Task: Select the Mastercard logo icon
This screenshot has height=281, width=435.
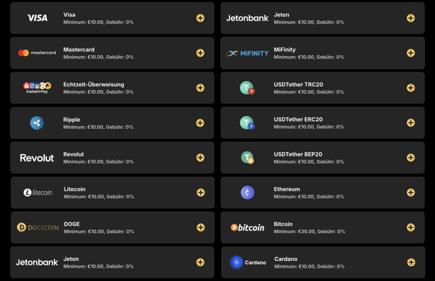Action: click(x=37, y=52)
